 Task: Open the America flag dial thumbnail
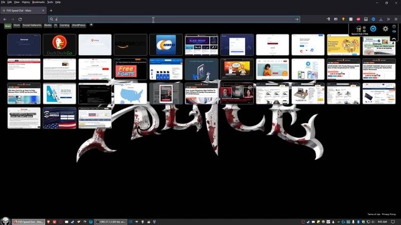(60, 118)
